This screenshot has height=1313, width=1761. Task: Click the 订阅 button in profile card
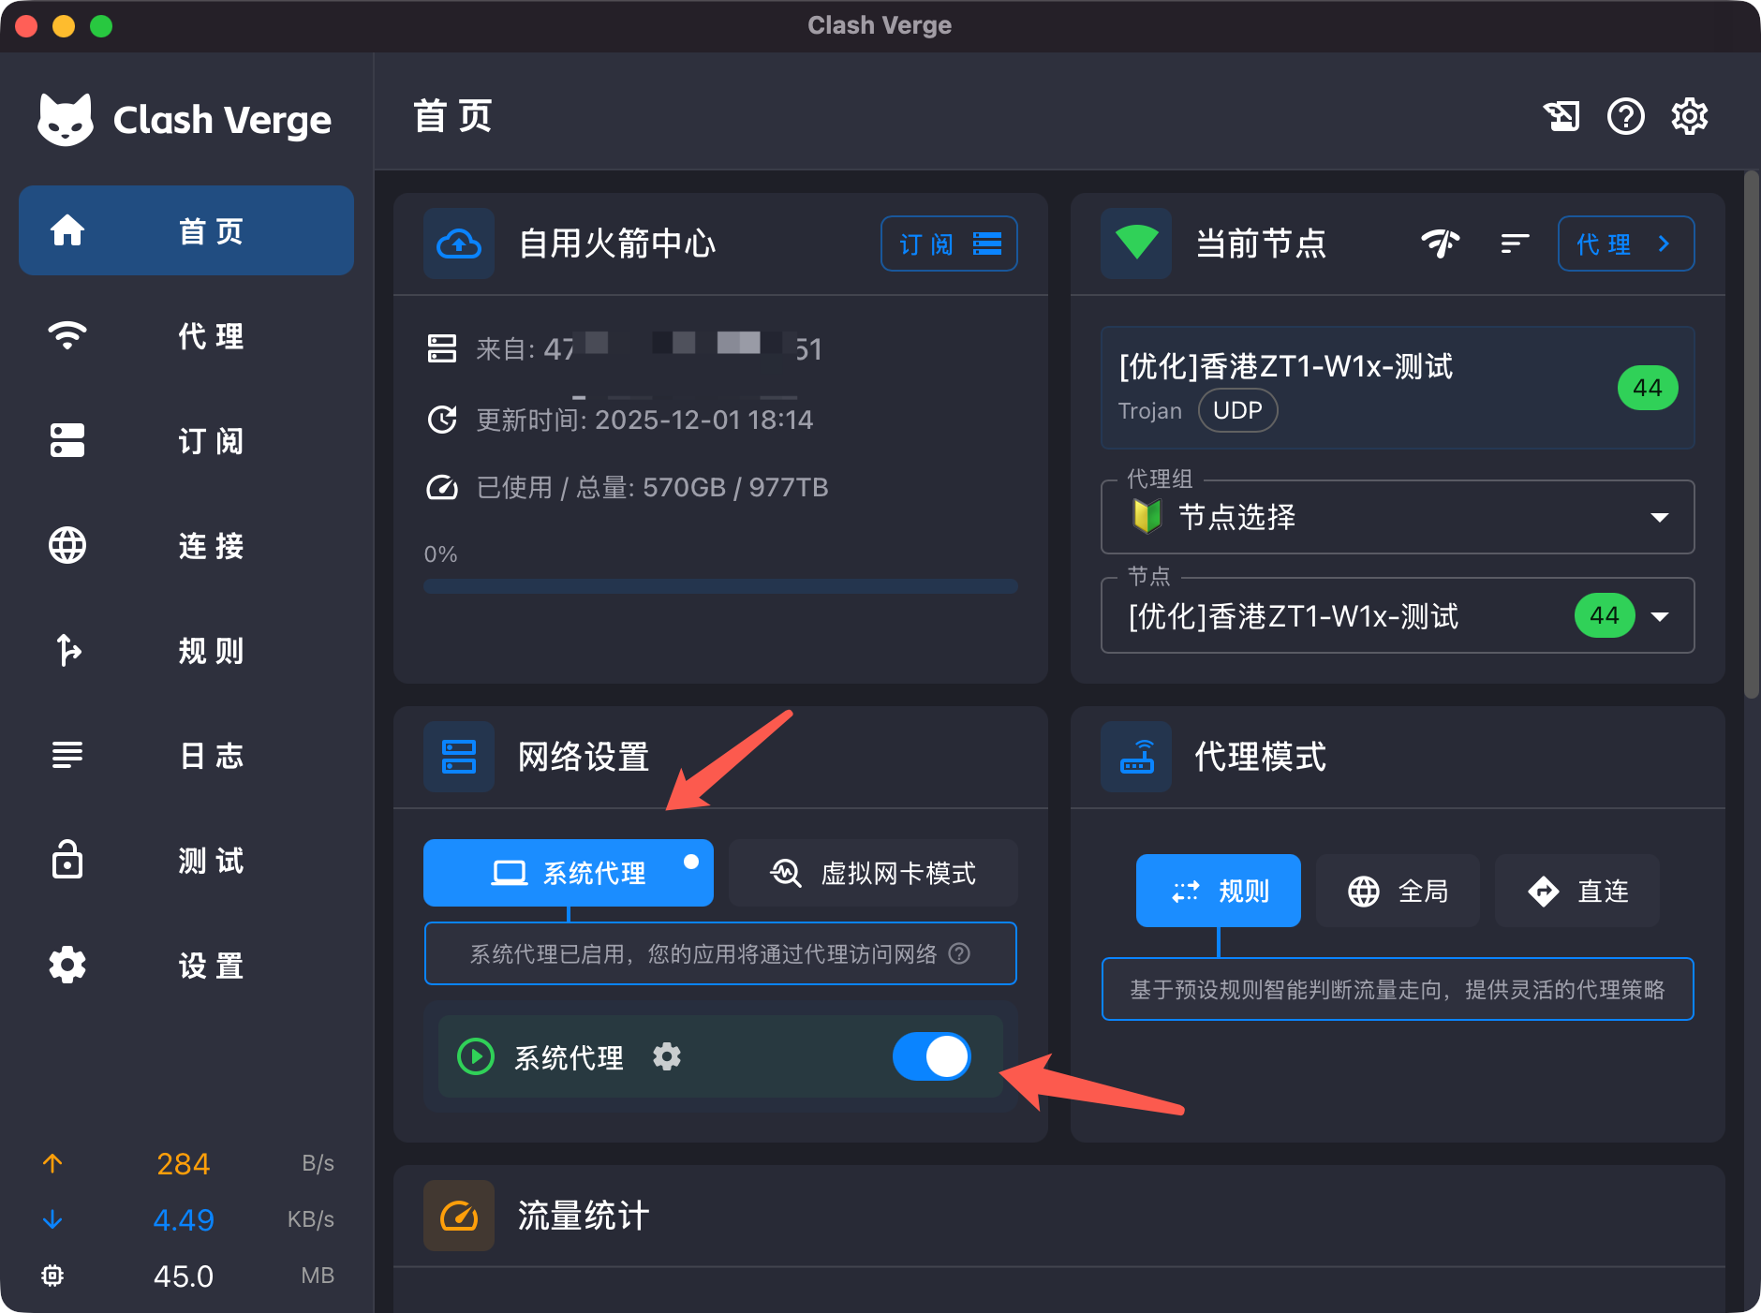pyautogui.click(x=948, y=244)
